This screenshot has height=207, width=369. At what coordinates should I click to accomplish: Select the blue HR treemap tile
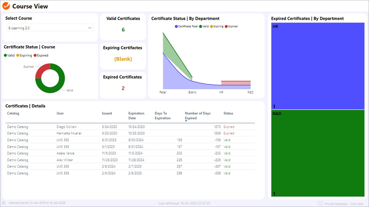(x=318, y=66)
